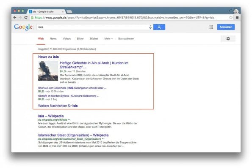This screenshot has width=252, height=168.
Task: Open News zu isis heading link
Action: pyautogui.click(x=48, y=57)
